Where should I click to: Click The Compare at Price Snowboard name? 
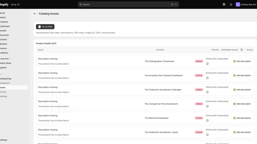[x=161, y=104]
